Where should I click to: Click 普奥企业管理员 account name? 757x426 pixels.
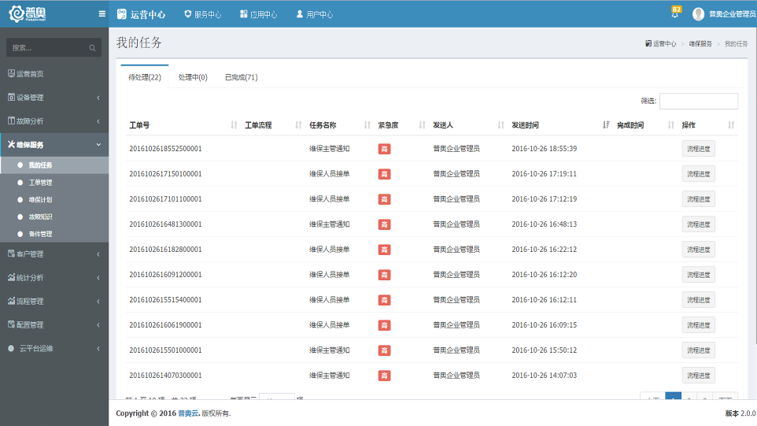click(732, 14)
